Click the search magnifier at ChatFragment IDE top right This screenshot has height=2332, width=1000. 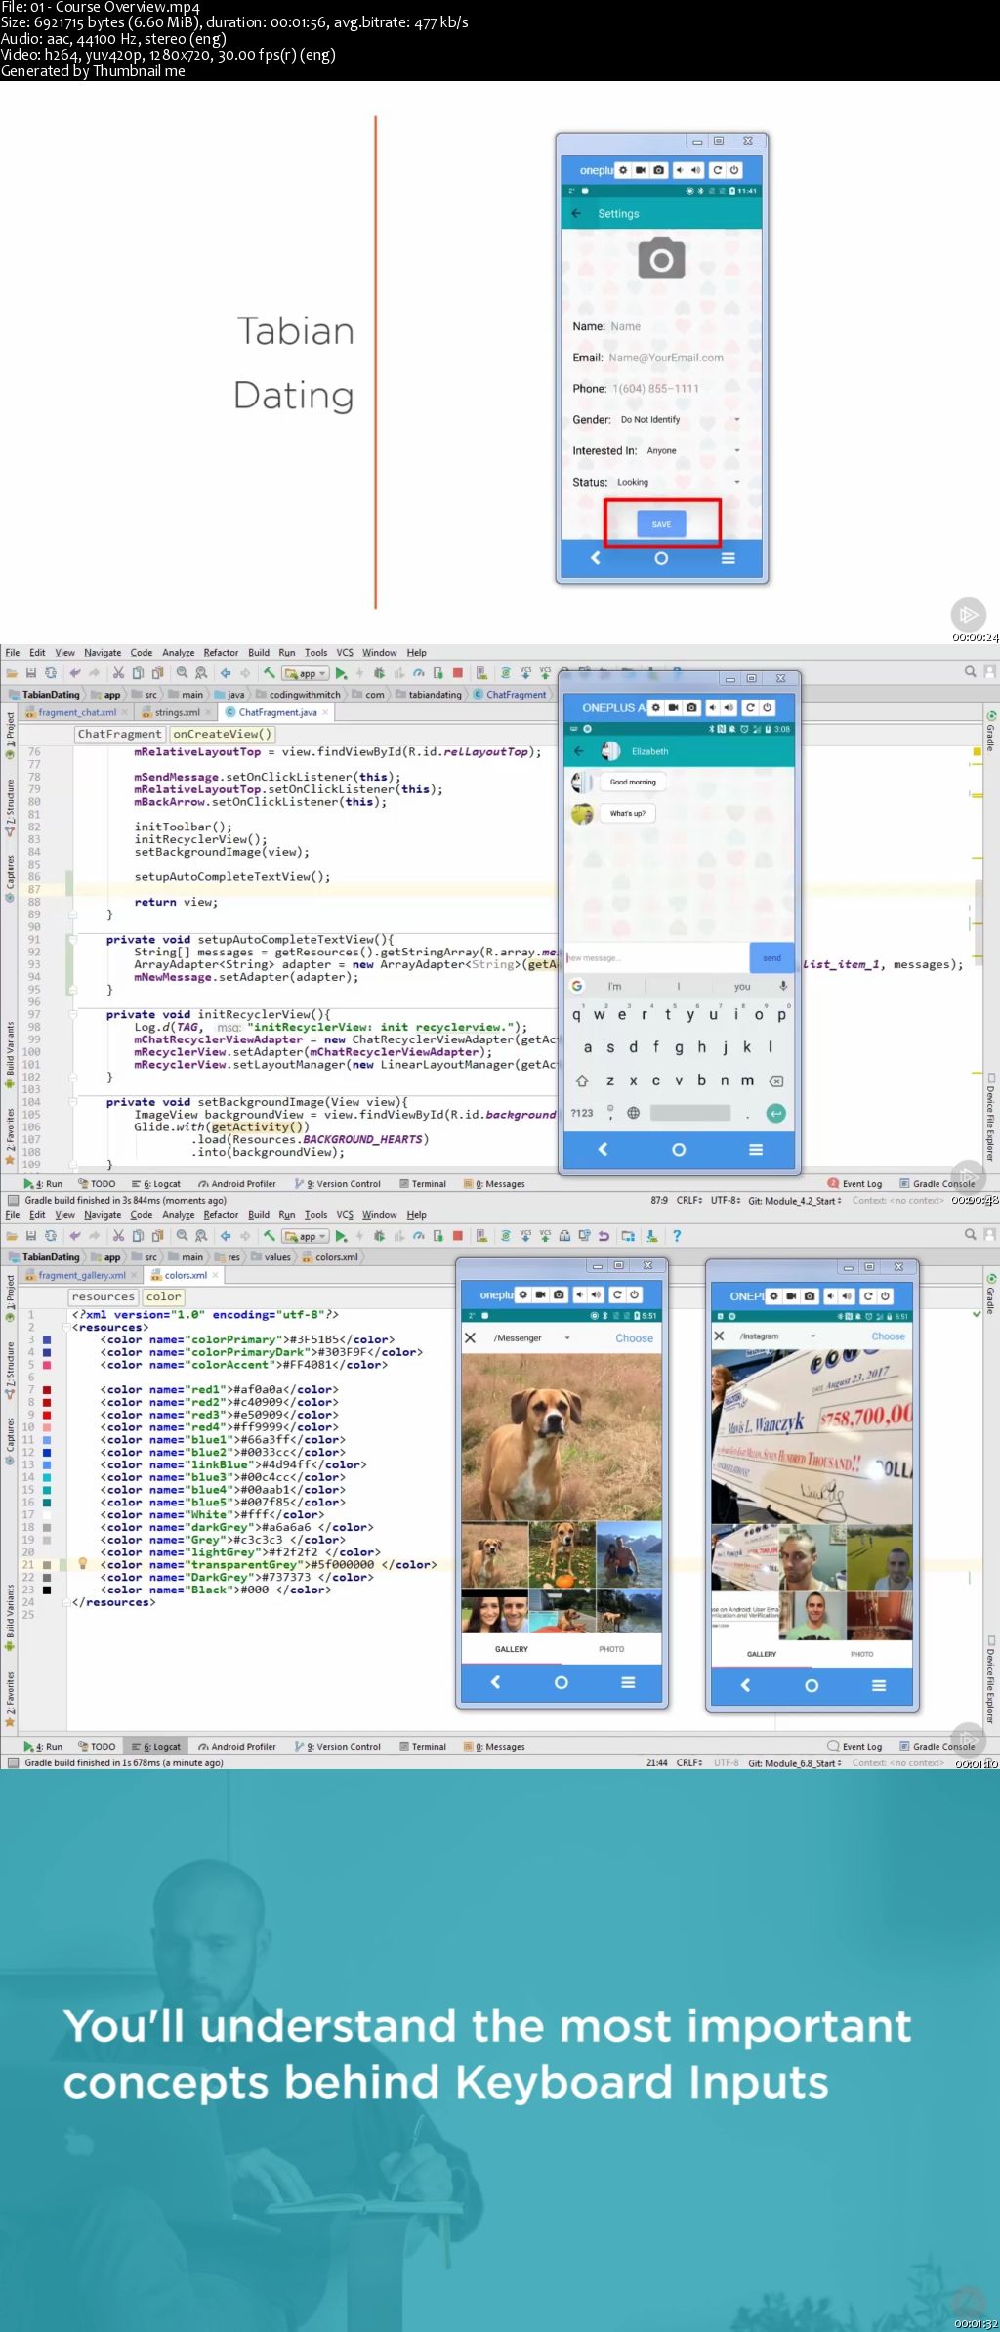970,671
